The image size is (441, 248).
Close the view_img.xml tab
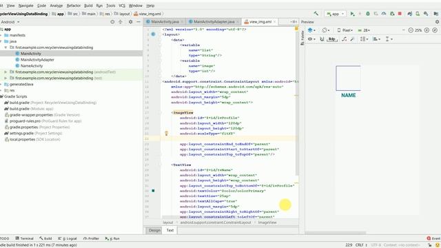(274, 21)
